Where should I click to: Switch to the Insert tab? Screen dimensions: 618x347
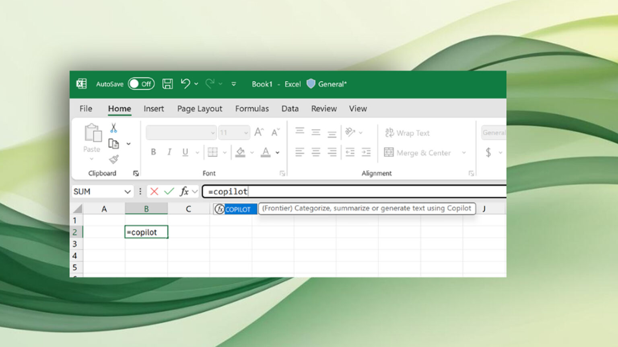pos(154,108)
